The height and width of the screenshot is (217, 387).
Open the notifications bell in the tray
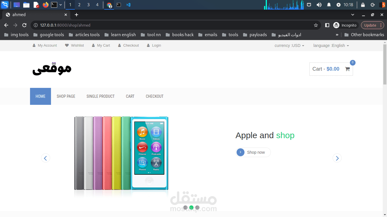329,5
